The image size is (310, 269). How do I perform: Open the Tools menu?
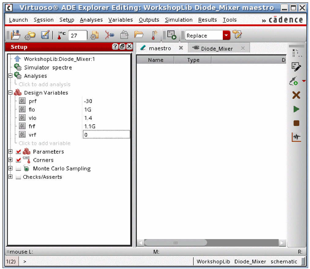[x=230, y=20]
